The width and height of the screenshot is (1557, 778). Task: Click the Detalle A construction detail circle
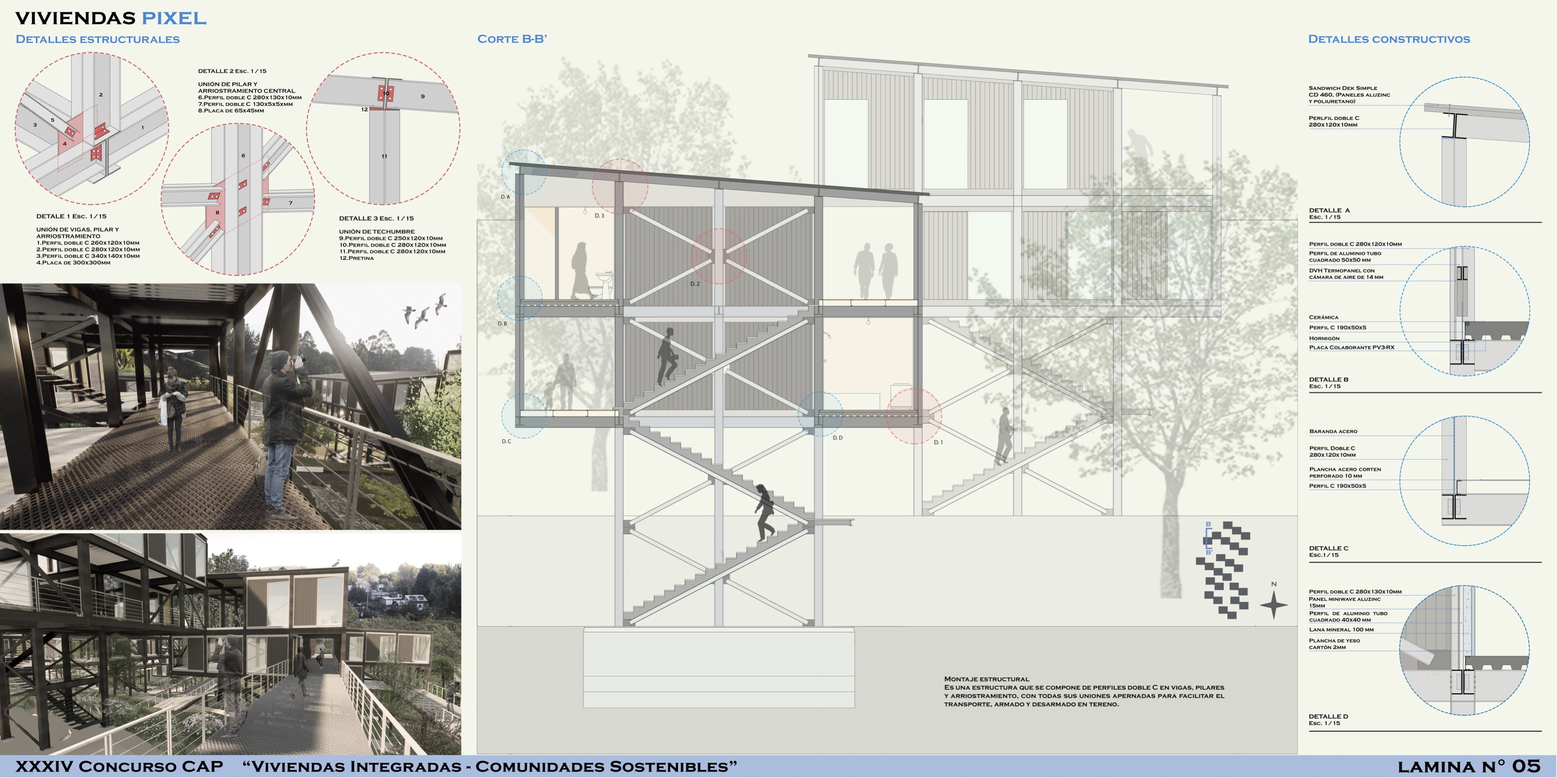(1464, 141)
